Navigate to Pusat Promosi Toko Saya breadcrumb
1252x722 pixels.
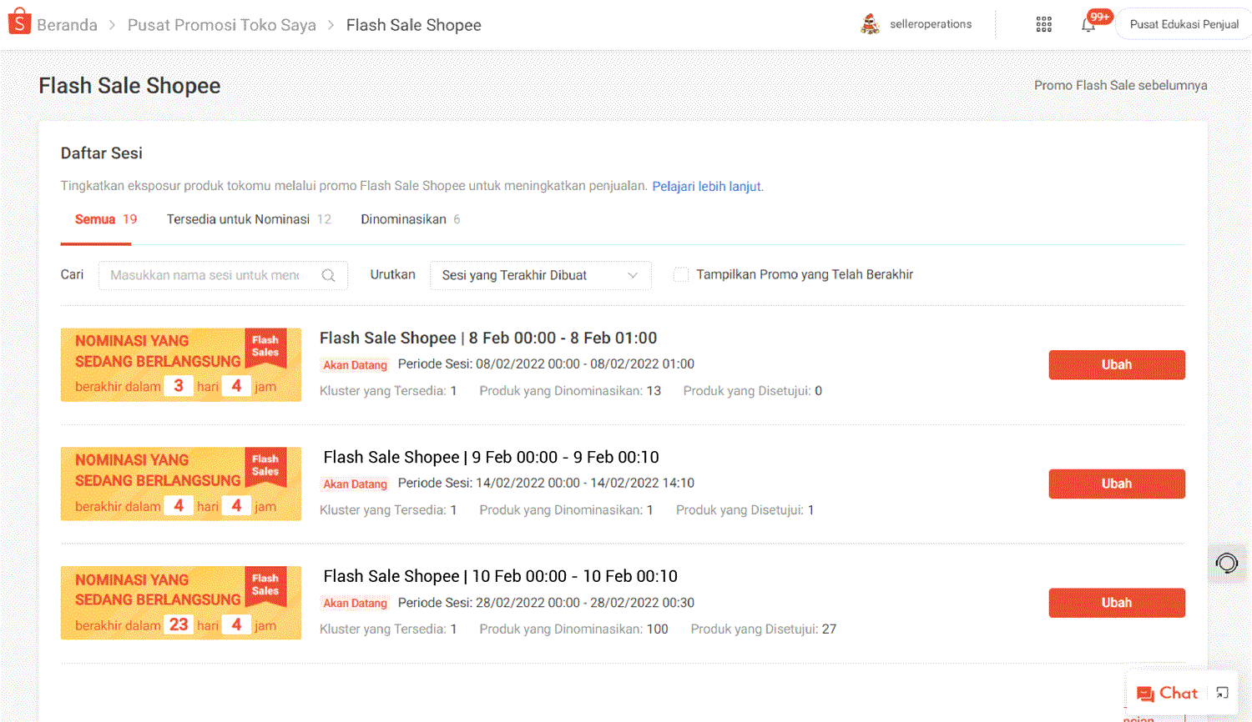[x=221, y=25]
